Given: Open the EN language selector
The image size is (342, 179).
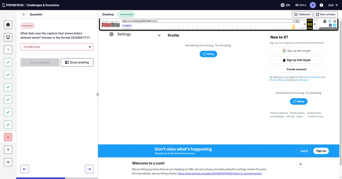Looking at the screenshot, I should click(x=285, y=5).
